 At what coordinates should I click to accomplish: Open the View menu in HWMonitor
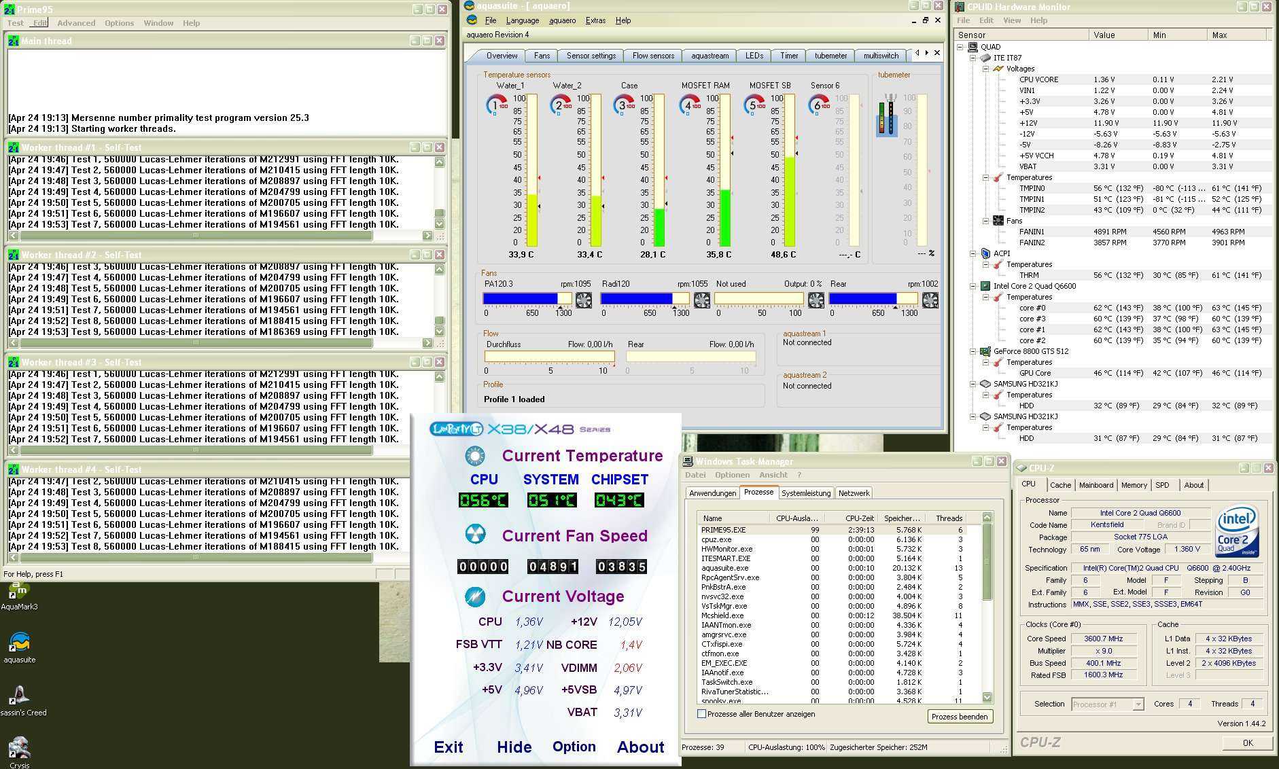point(1012,20)
